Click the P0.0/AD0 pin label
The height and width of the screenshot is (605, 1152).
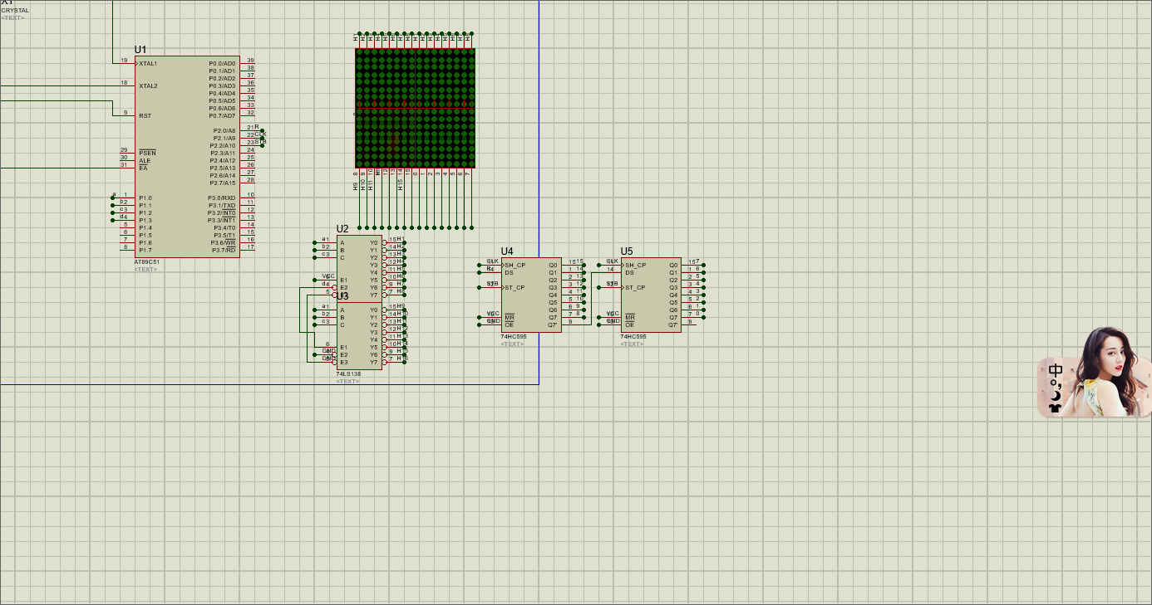coord(222,63)
